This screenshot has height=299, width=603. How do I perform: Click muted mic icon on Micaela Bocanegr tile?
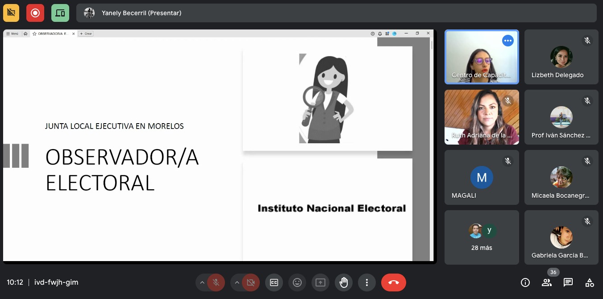point(587,161)
